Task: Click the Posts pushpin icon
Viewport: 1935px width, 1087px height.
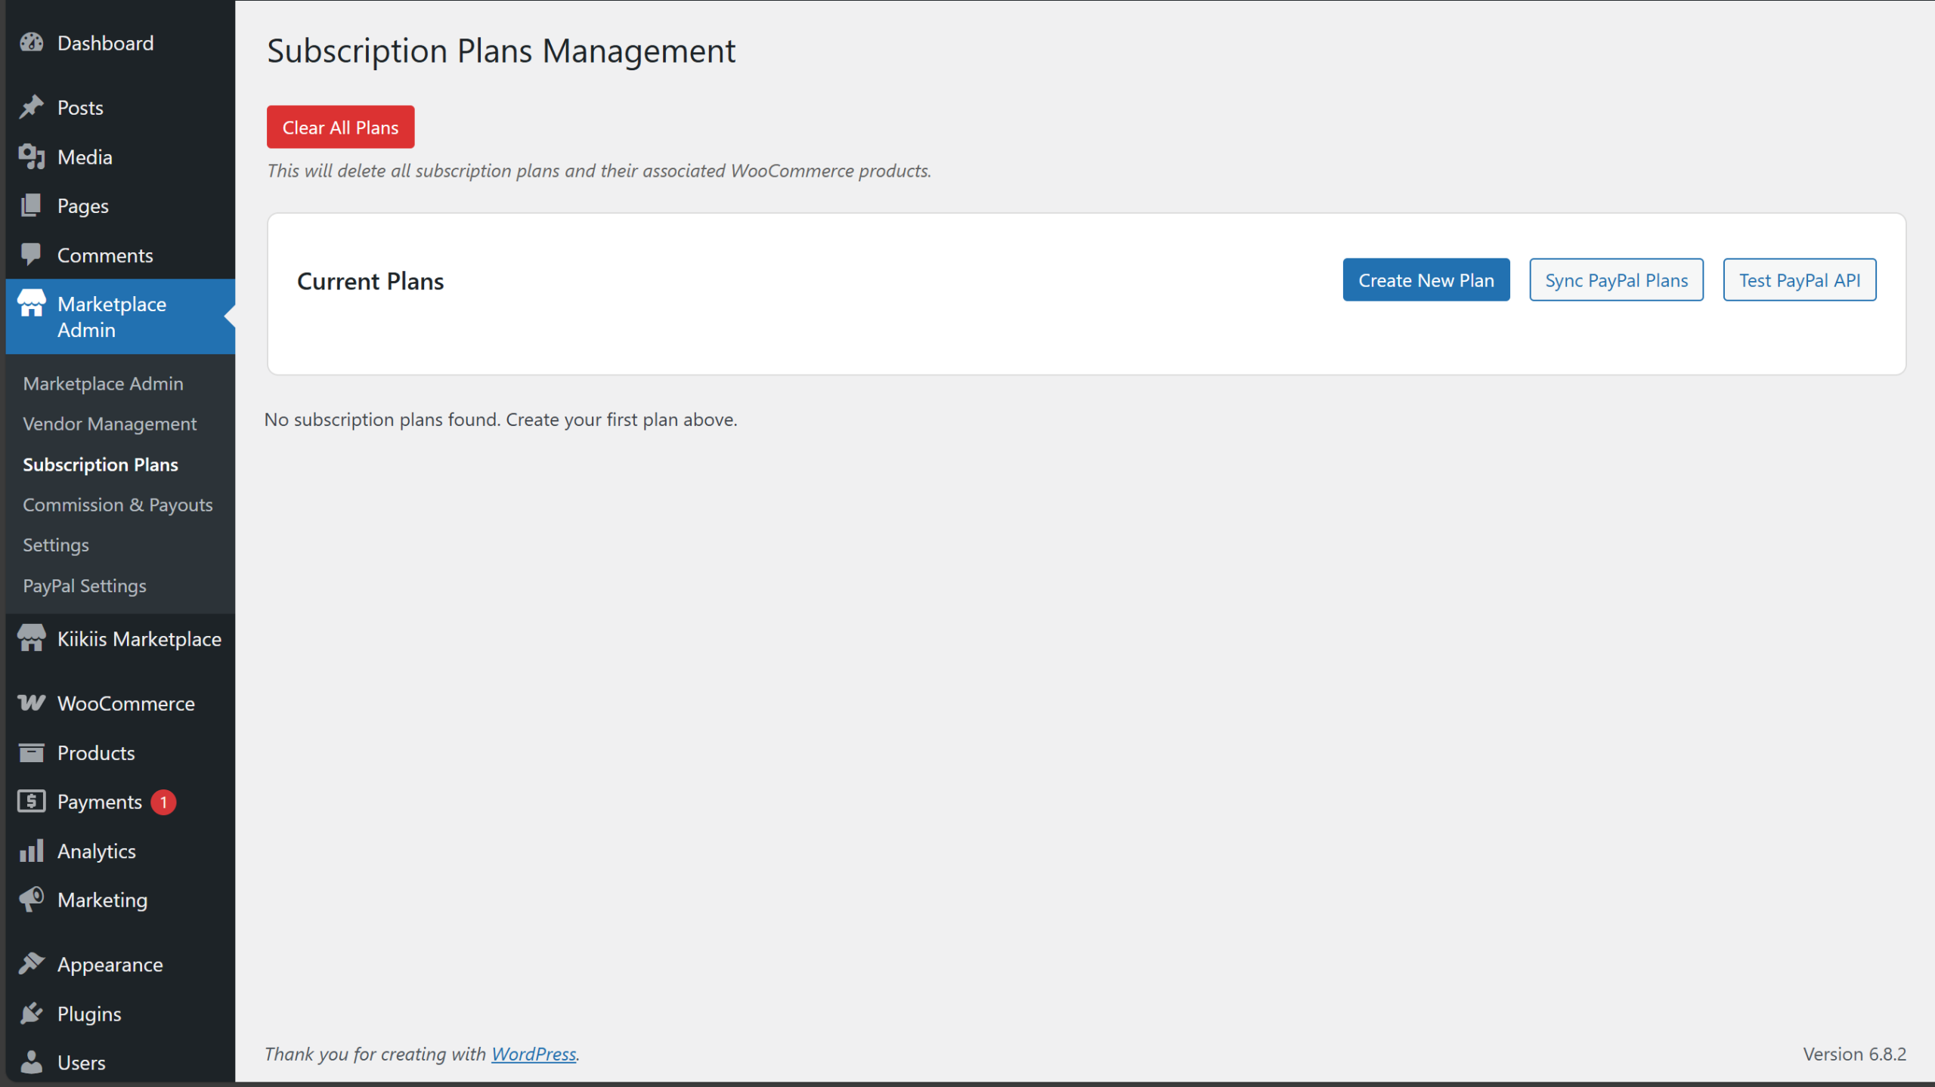Action: tap(31, 107)
